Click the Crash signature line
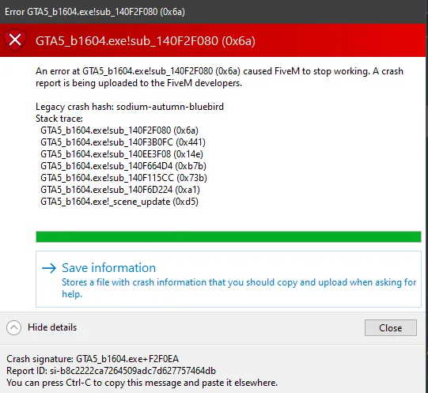Screen dimensions: 428x393 click(93, 359)
